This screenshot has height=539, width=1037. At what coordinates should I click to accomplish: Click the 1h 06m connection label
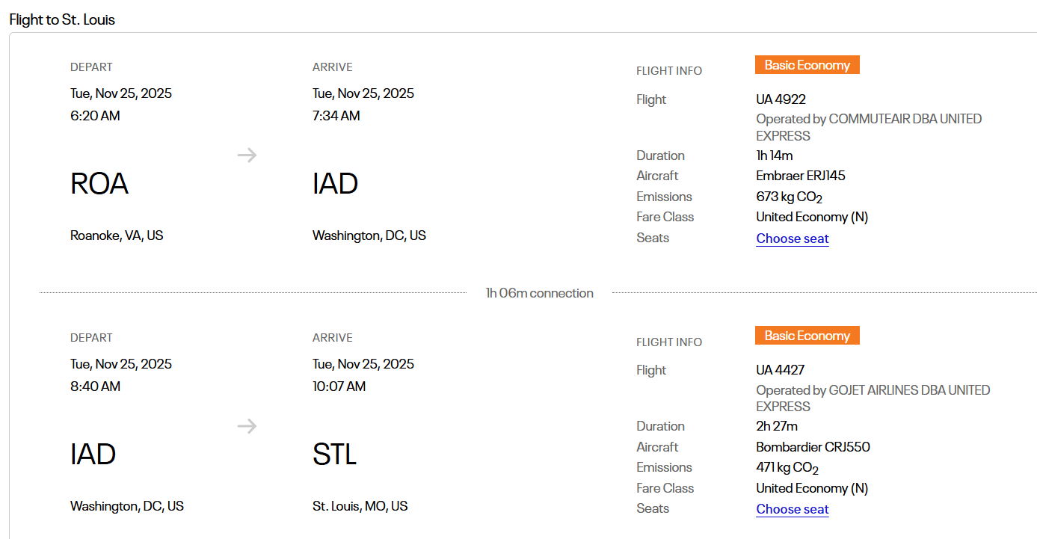point(539,293)
